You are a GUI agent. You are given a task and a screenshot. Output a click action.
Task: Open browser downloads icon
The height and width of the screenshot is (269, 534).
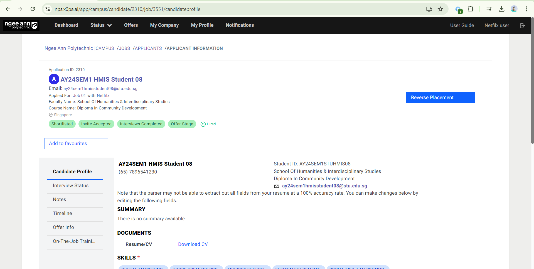(501, 9)
